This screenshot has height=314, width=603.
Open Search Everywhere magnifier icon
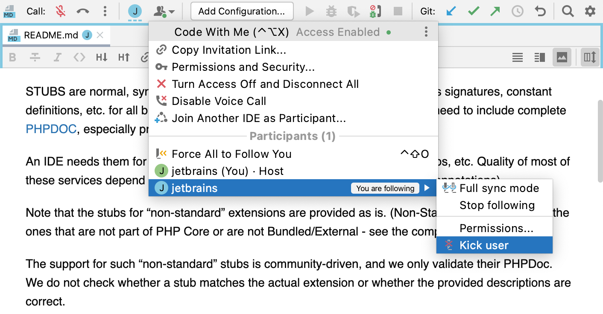click(x=568, y=12)
